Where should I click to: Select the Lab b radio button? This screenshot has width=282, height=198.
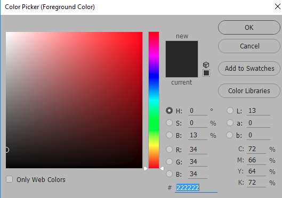tap(229, 135)
